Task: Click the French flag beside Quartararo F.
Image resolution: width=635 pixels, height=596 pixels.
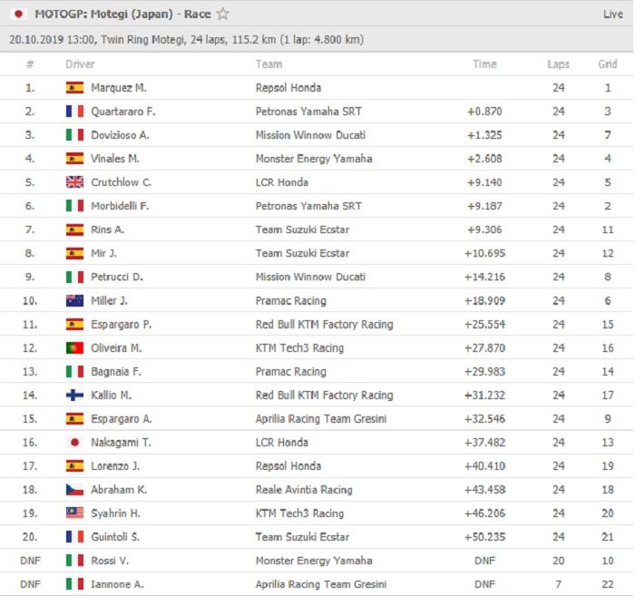Action: pyautogui.click(x=74, y=112)
